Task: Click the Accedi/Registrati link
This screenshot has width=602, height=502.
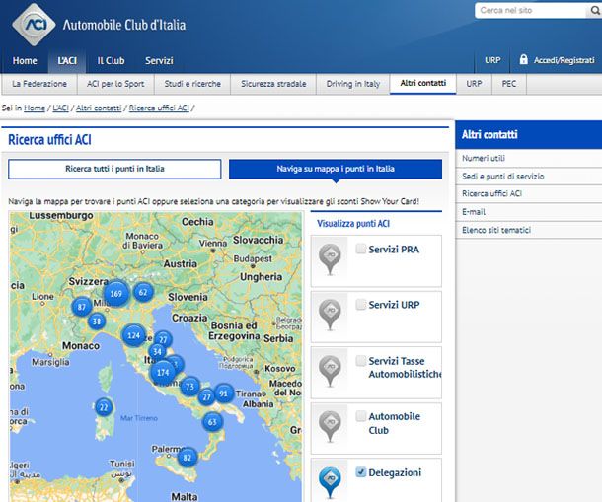Action: (564, 60)
